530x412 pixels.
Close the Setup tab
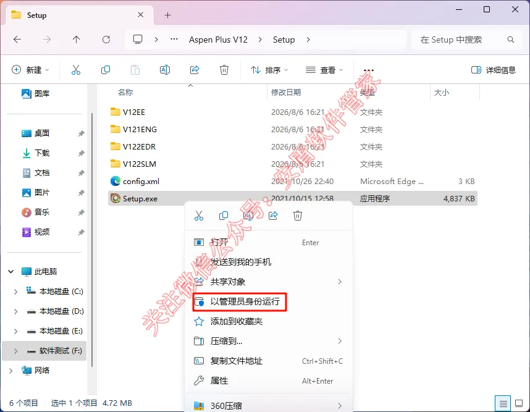pyautogui.click(x=141, y=15)
